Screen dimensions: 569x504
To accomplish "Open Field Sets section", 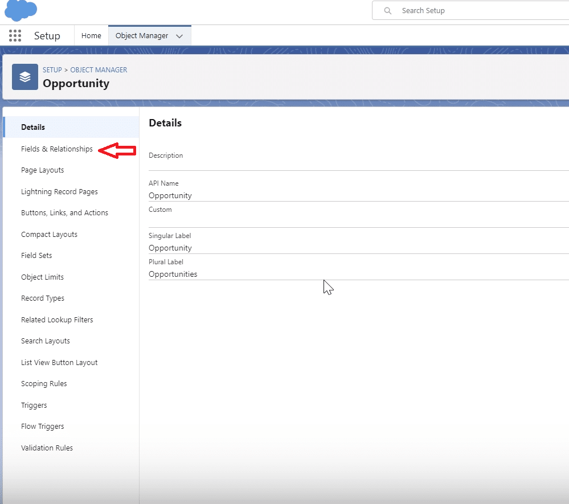I will [x=36, y=256].
